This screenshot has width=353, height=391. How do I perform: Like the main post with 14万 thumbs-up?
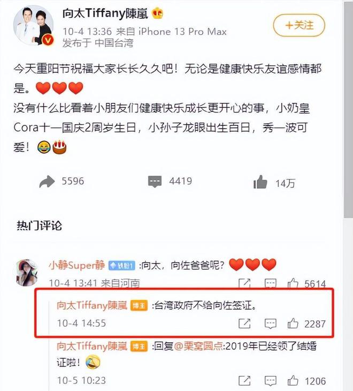click(260, 182)
